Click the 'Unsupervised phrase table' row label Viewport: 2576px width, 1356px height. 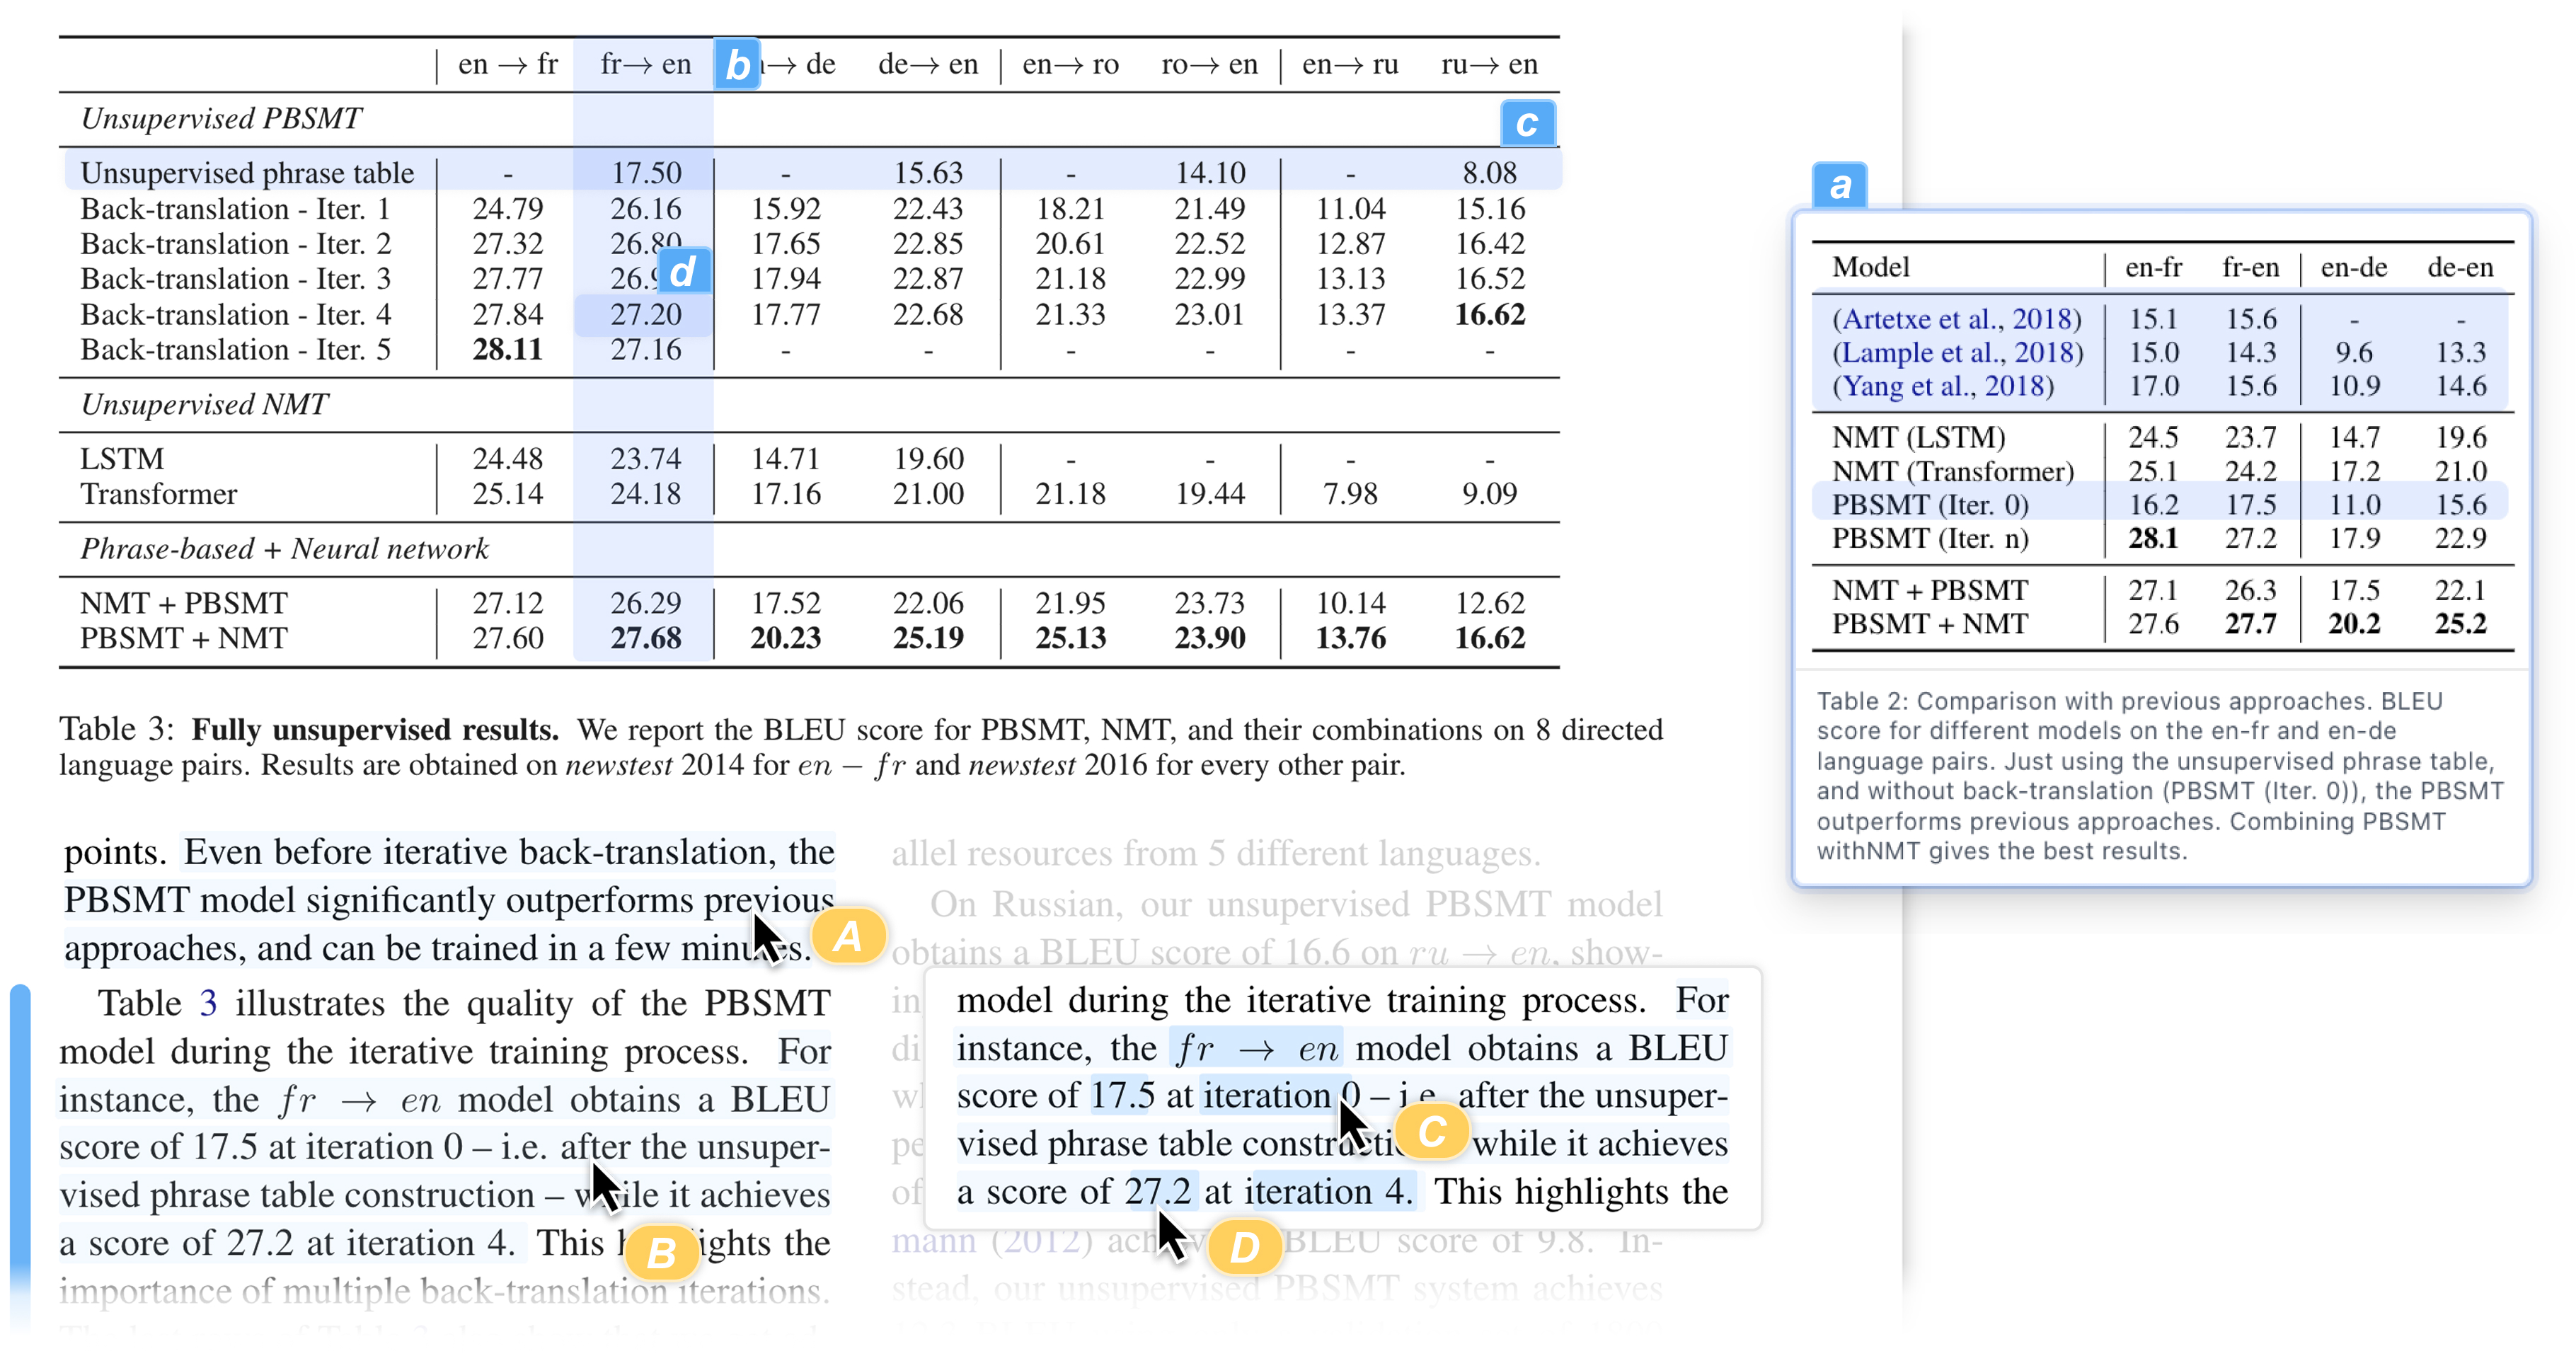click(x=247, y=173)
